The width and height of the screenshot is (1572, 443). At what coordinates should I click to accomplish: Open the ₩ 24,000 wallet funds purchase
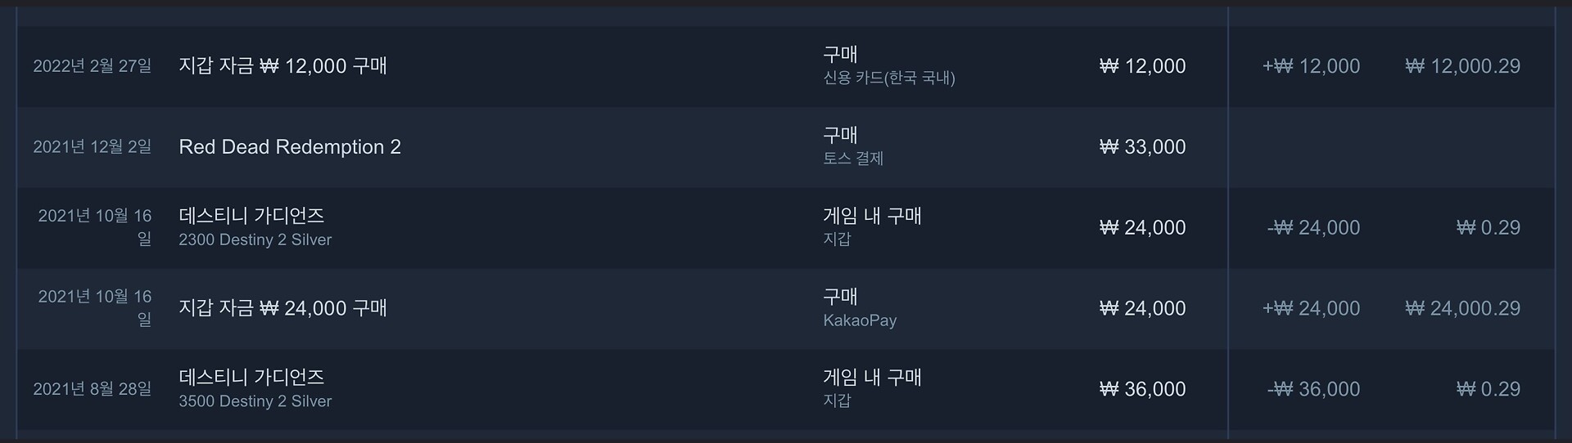pos(282,308)
